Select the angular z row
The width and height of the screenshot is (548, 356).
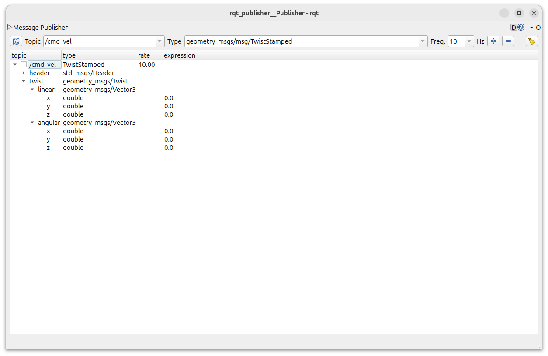click(49, 148)
